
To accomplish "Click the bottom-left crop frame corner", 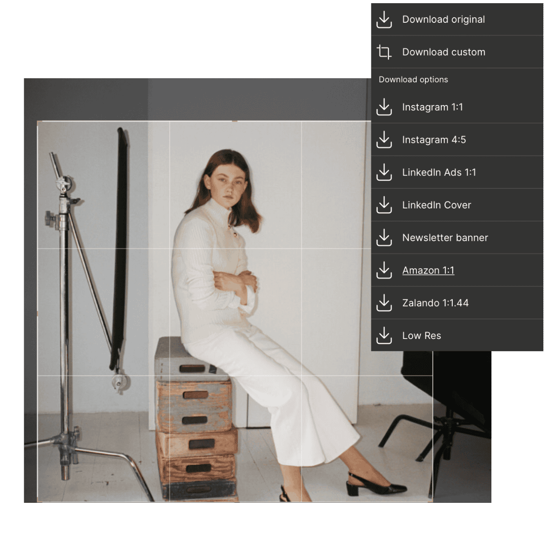I will tap(38, 501).
